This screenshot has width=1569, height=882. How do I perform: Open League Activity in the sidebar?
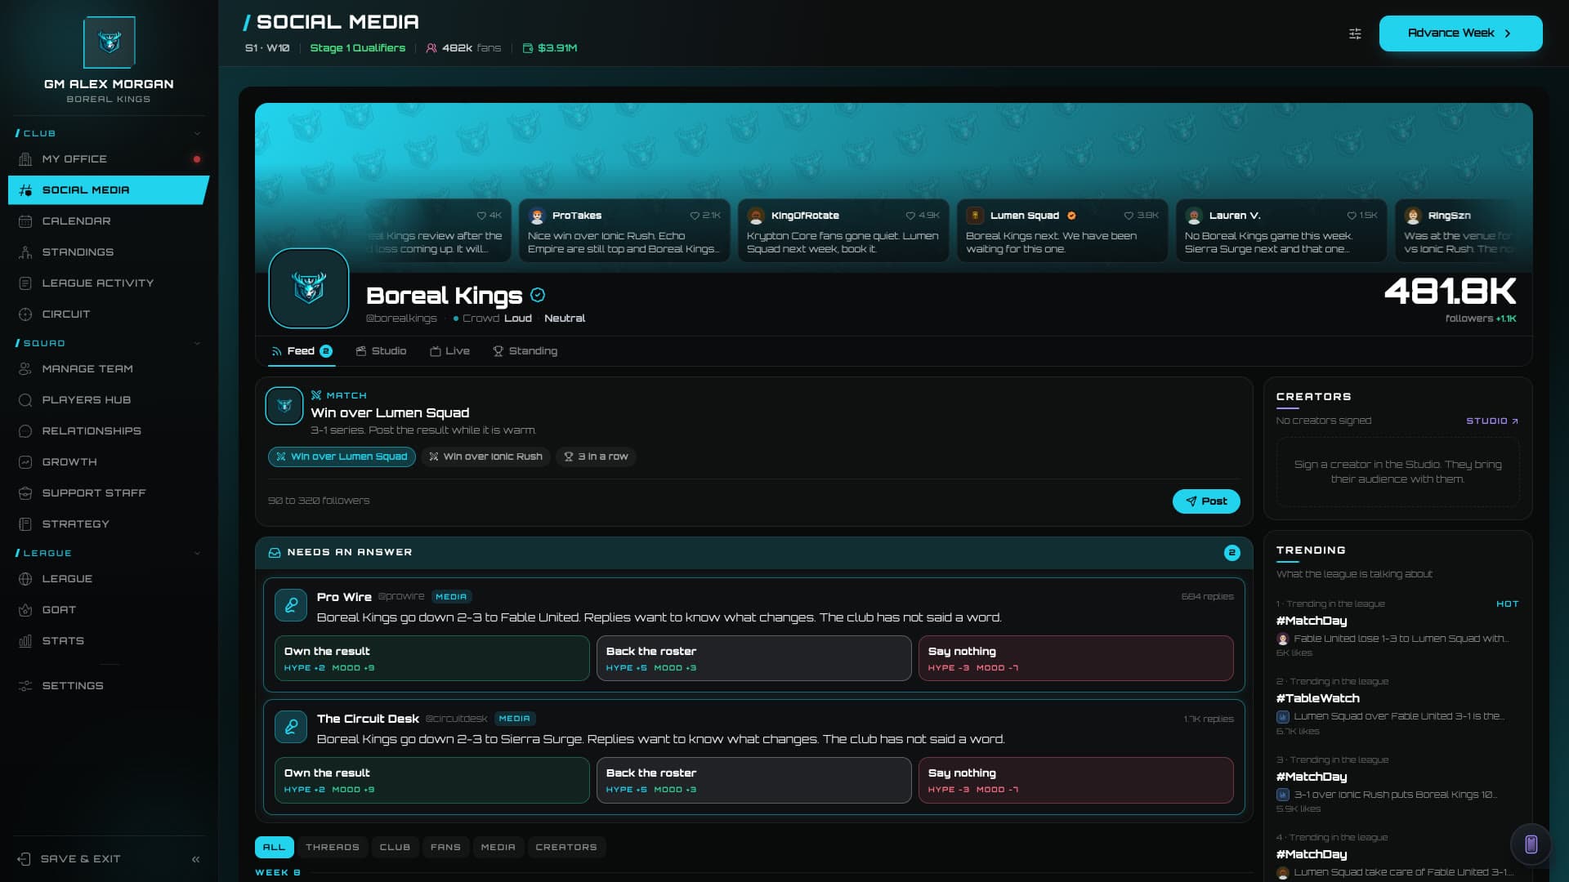coord(109,283)
